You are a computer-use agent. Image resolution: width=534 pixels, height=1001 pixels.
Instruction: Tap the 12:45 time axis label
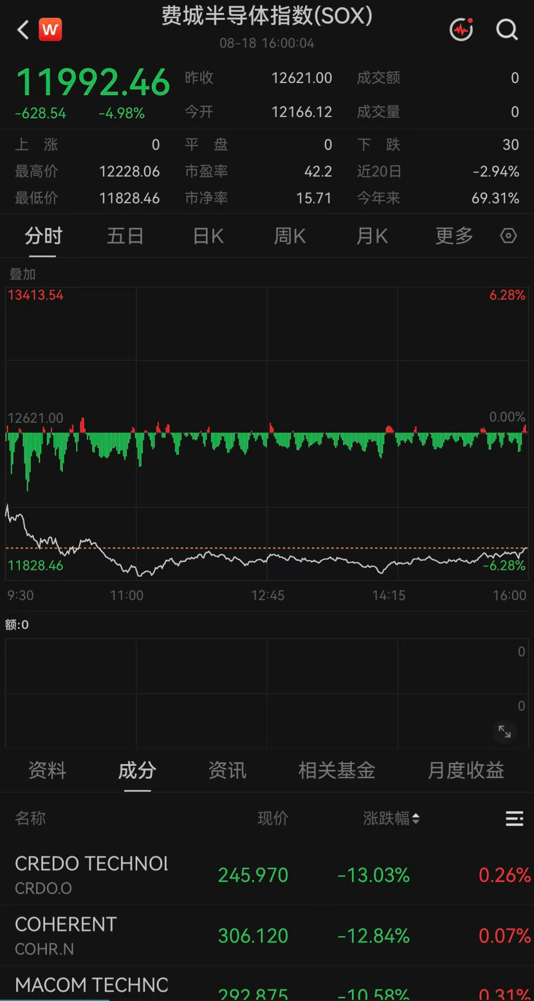[x=268, y=595]
